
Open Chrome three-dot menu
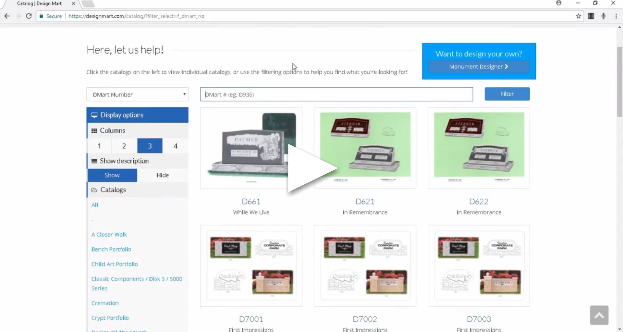click(616, 16)
